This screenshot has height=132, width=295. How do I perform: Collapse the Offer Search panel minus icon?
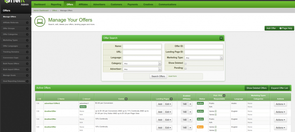[x=221, y=38]
